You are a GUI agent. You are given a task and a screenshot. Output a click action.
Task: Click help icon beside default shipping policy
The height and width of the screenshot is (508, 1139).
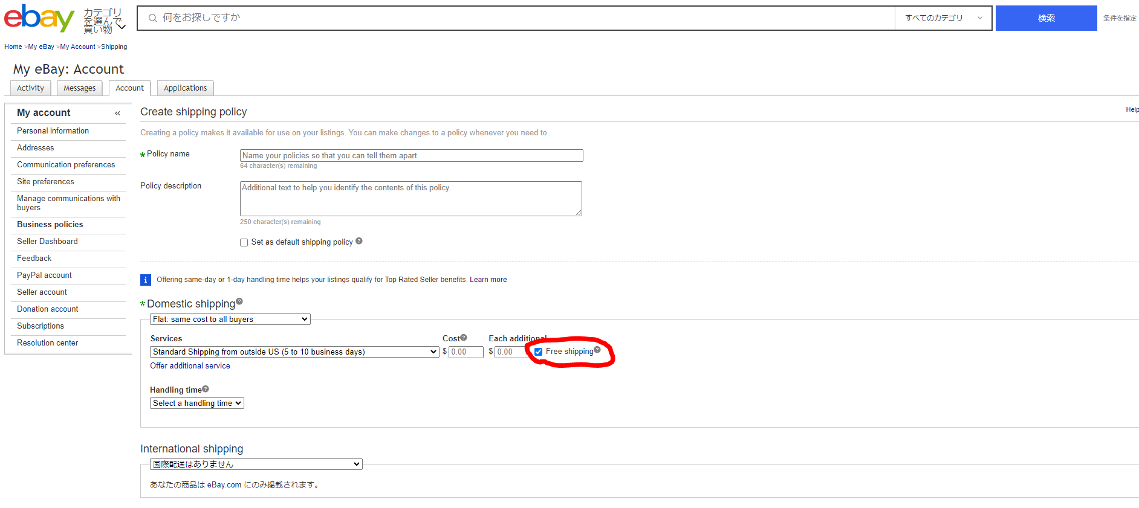pyautogui.click(x=359, y=241)
